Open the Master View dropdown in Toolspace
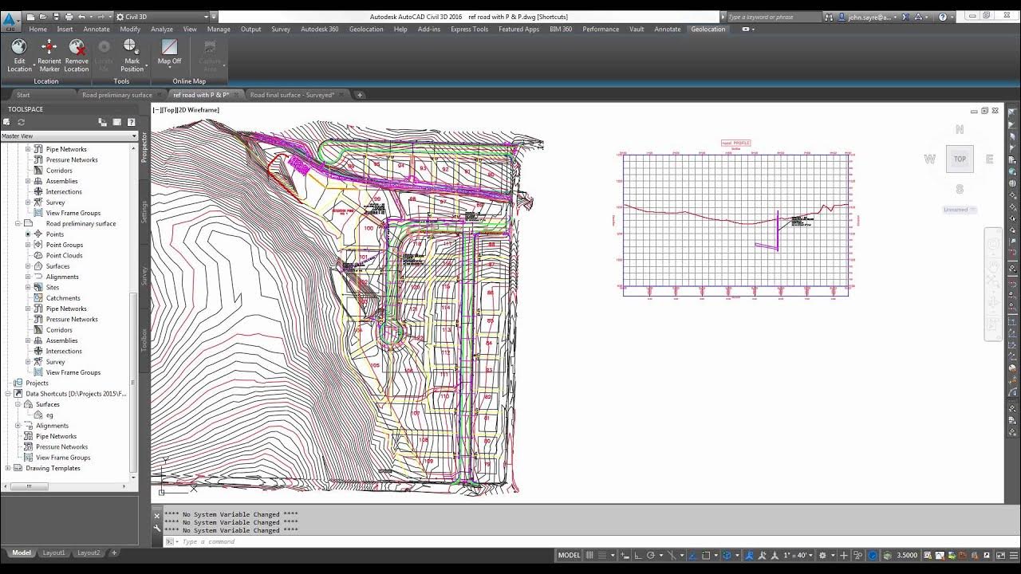1021x574 pixels. [69, 136]
